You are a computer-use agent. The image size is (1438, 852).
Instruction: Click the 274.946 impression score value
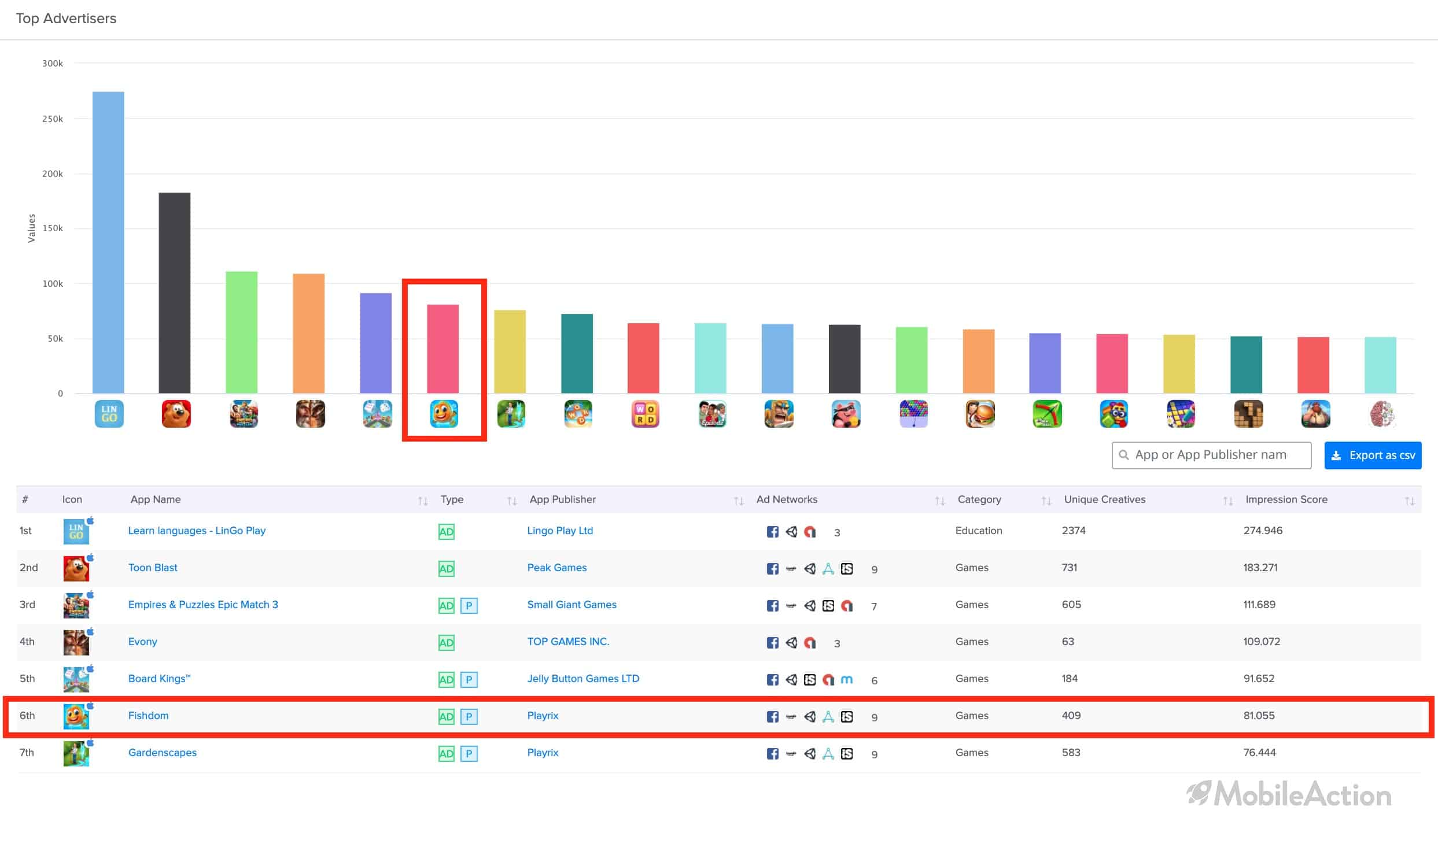[x=1263, y=531]
